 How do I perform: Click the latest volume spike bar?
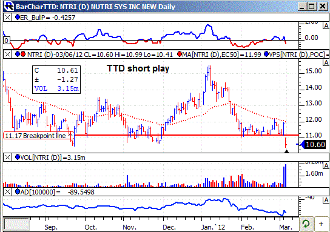[285, 176]
